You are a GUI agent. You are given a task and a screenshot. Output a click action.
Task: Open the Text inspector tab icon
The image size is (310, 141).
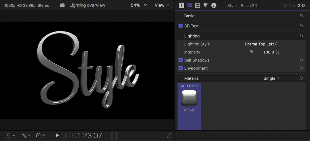point(181,5)
